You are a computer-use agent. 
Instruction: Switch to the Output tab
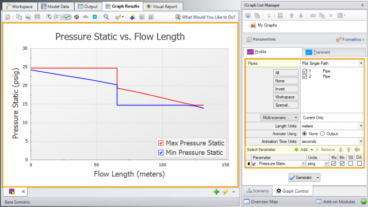click(x=88, y=6)
